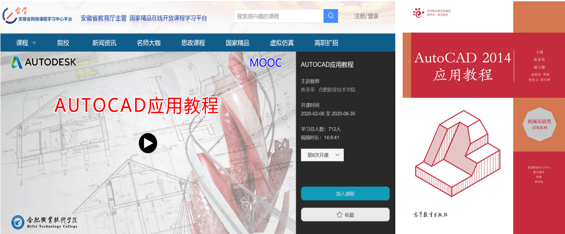
Task: Go to the 新闻资讯 section
Action: click(x=104, y=43)
